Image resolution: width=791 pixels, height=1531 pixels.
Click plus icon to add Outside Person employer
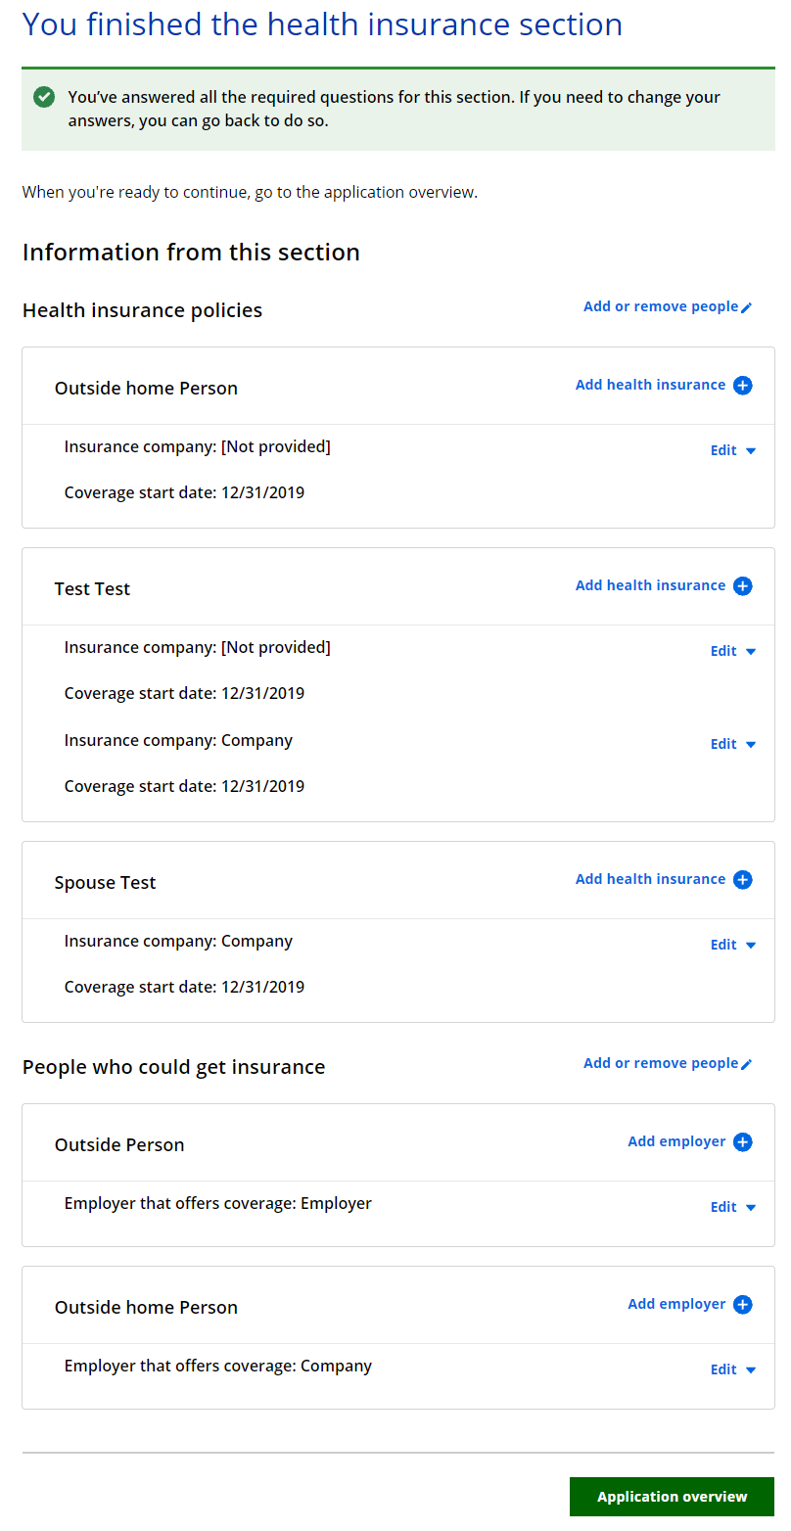(743, 1142)
